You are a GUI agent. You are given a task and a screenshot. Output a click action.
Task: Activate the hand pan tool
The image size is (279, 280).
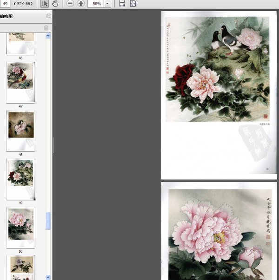(55, 4)
